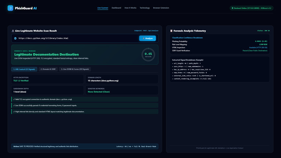Click the PhishGuard AI brand name
This screenshot has width=281, height=158.
(26, 8)
